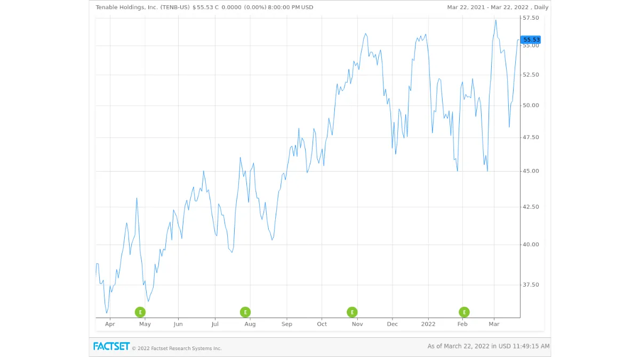
Task: Click the November earnings marker icon
Action: [x=352, y=312]
